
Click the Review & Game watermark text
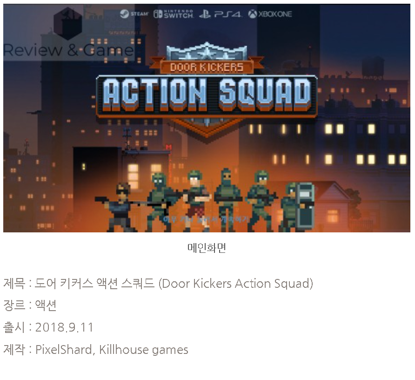(68, 50)
